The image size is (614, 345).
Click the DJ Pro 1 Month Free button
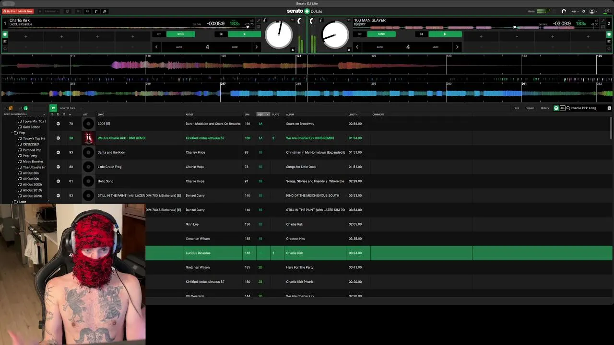pyautogui.click(x=18, y=11)
